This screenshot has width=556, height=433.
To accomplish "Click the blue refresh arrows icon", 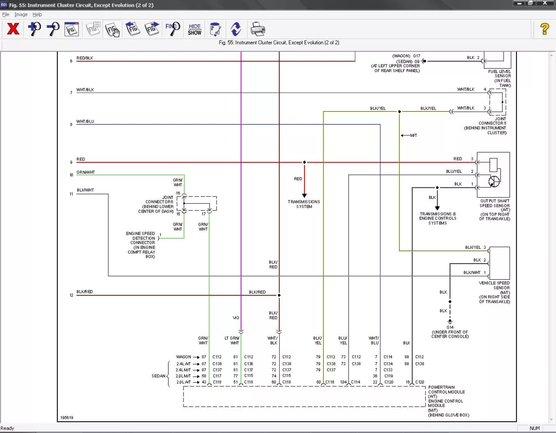I will (x=236, y=29).
